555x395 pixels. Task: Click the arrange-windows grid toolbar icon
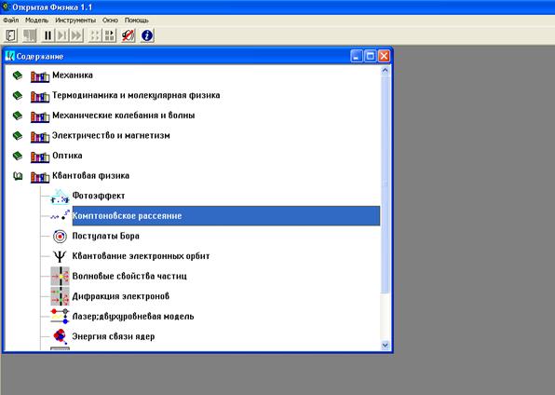pos(109,35)
